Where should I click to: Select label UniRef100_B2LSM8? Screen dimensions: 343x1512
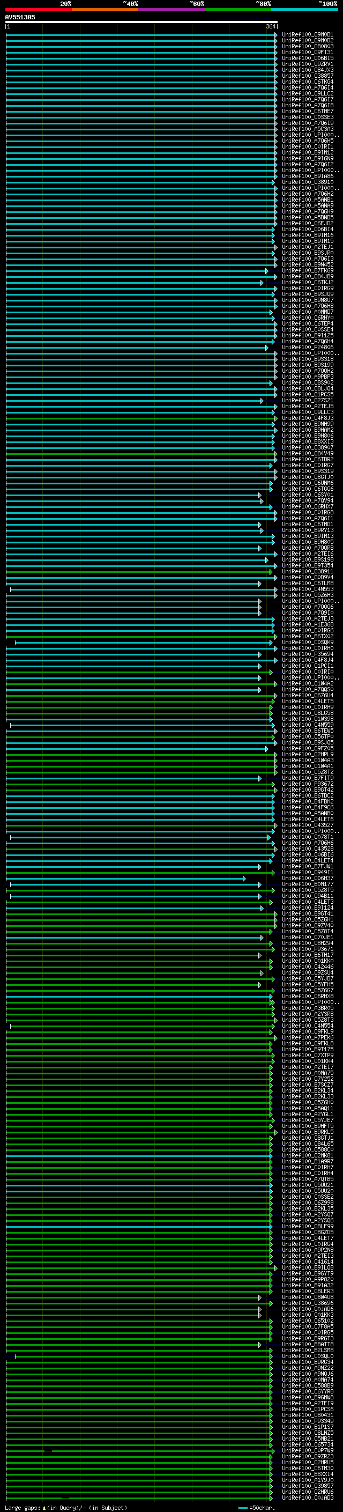(x=308, y=1350)
